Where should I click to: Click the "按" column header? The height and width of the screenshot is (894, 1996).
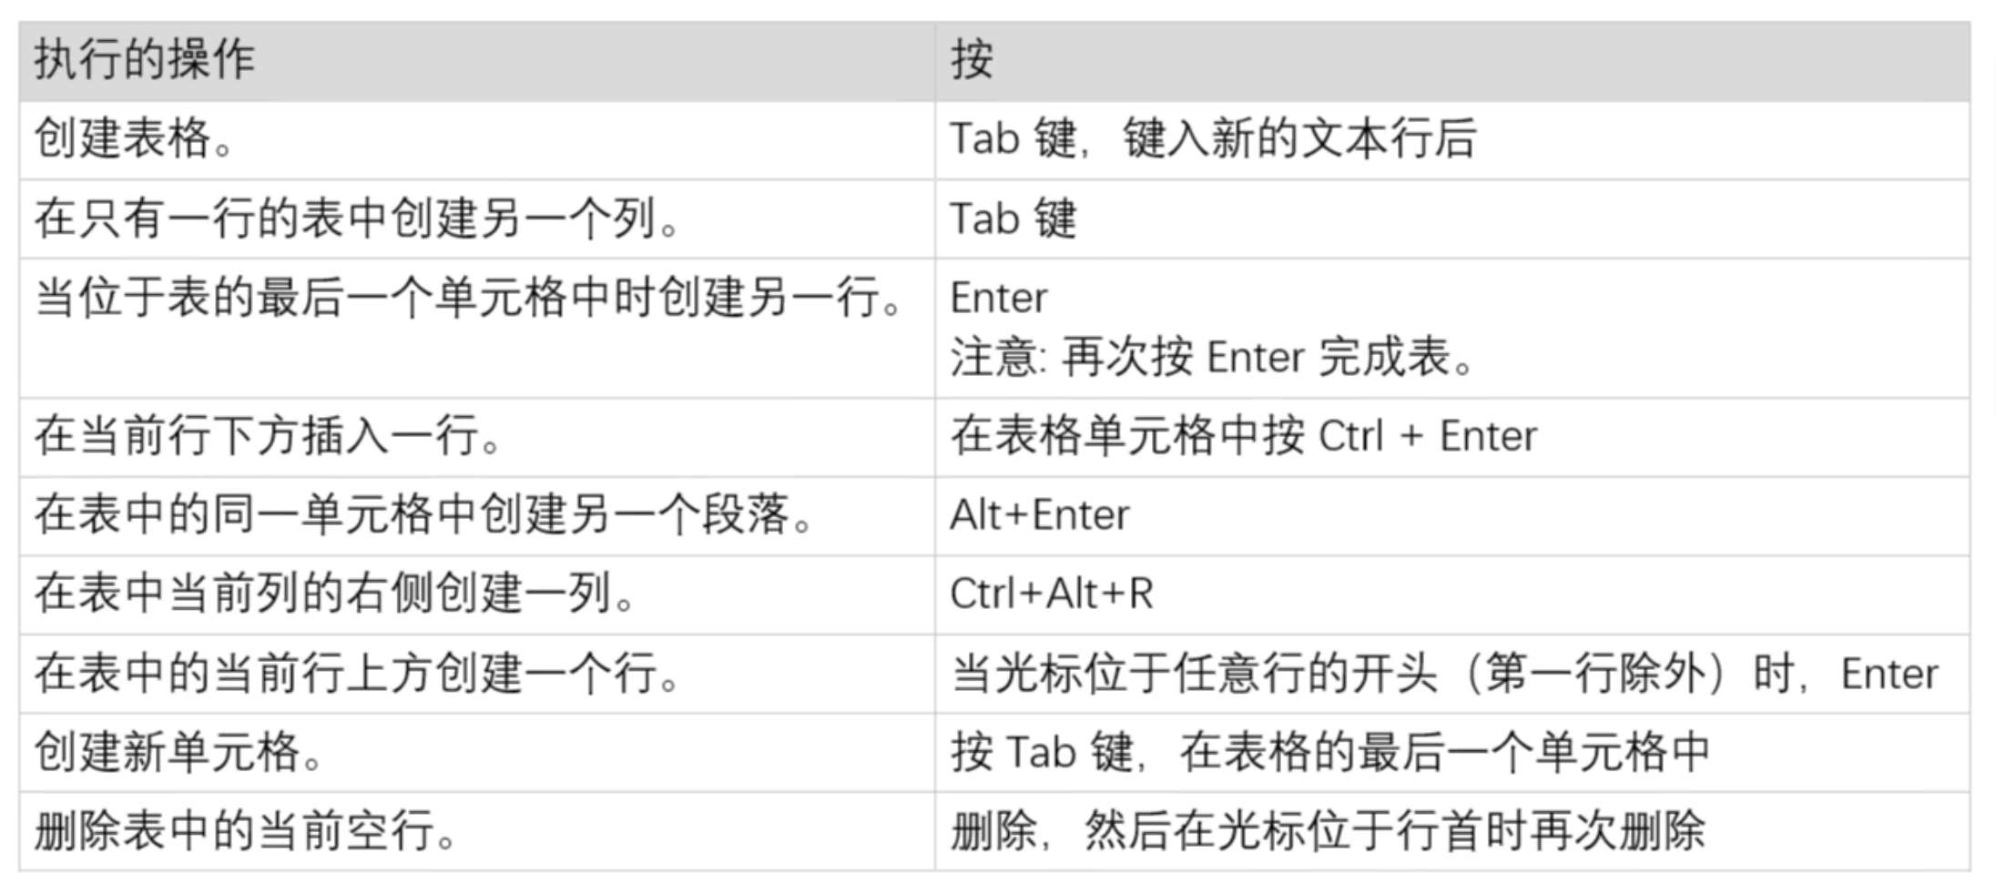pos(972,61)
